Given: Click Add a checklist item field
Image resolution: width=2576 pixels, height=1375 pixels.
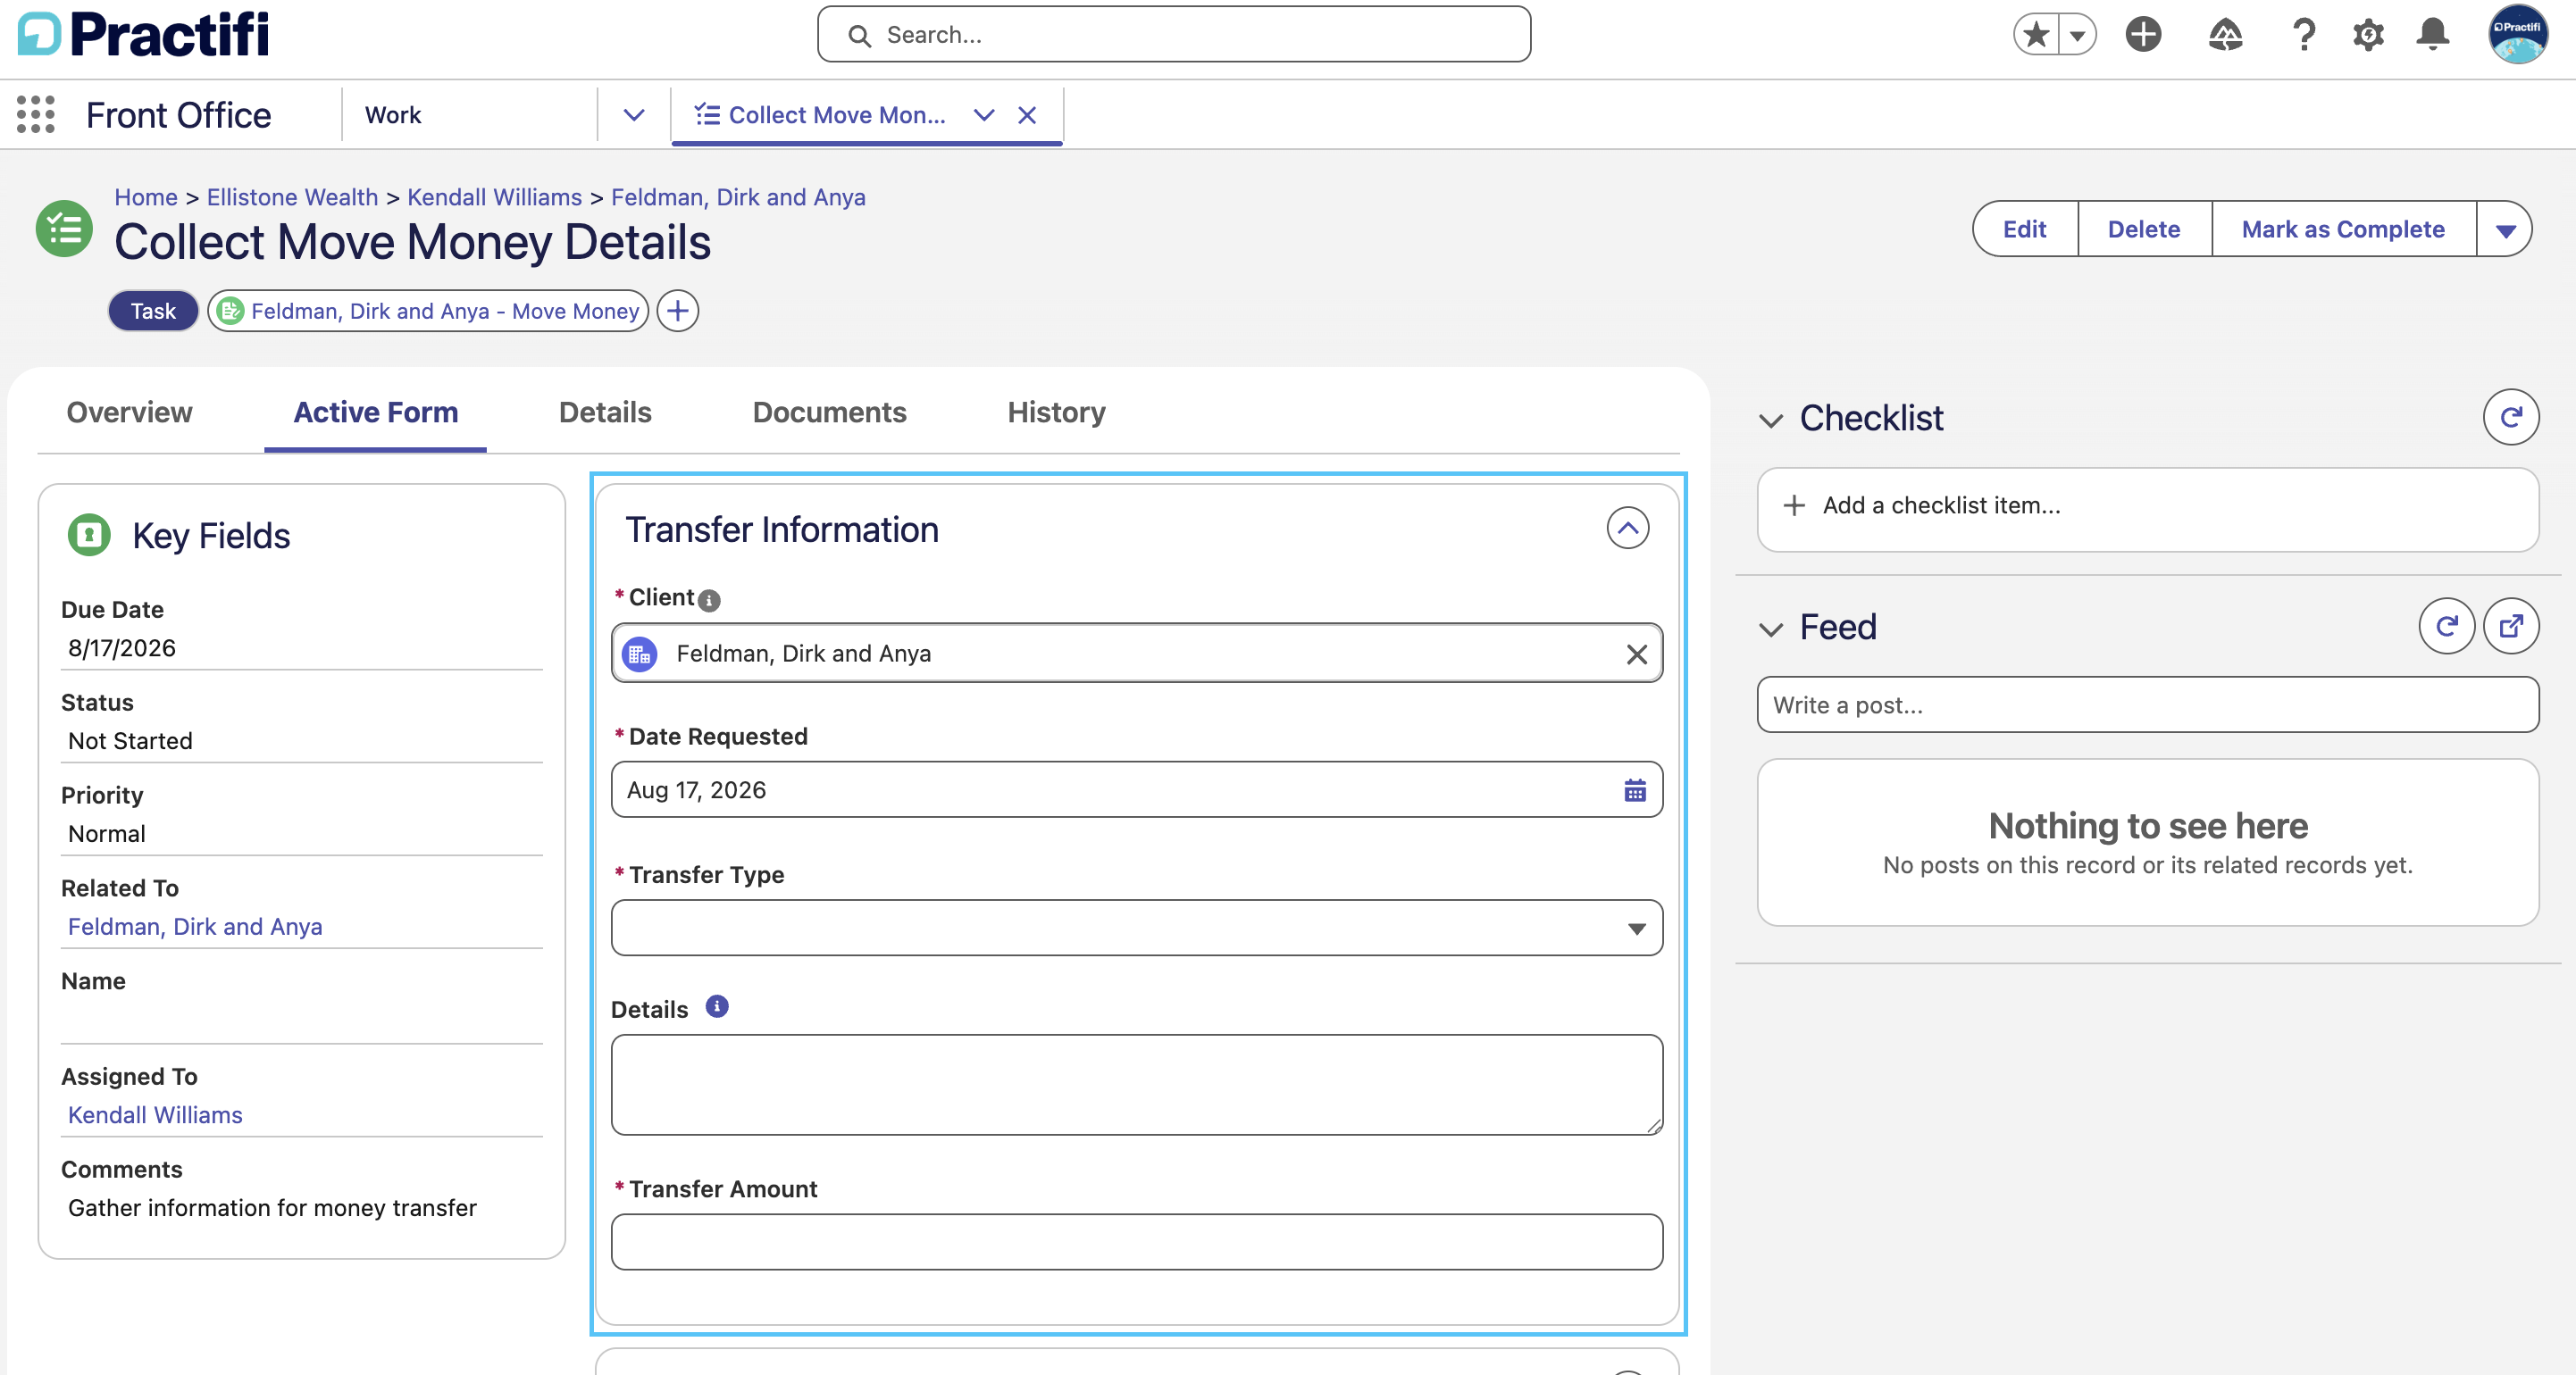Looking at the screenshot, I should (2148, 509).
